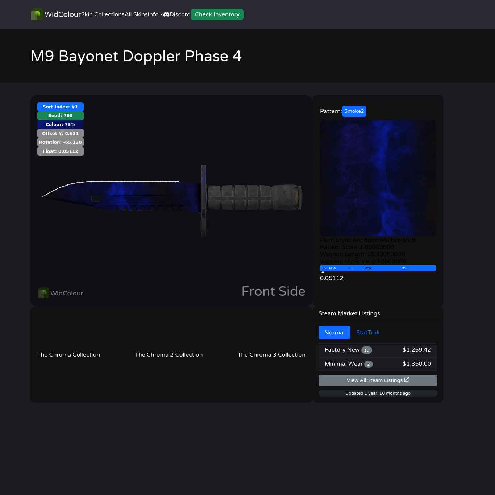Click the Check Inventory button
Viewport: 495px width, 495px height.
click(x=217, y=14)
